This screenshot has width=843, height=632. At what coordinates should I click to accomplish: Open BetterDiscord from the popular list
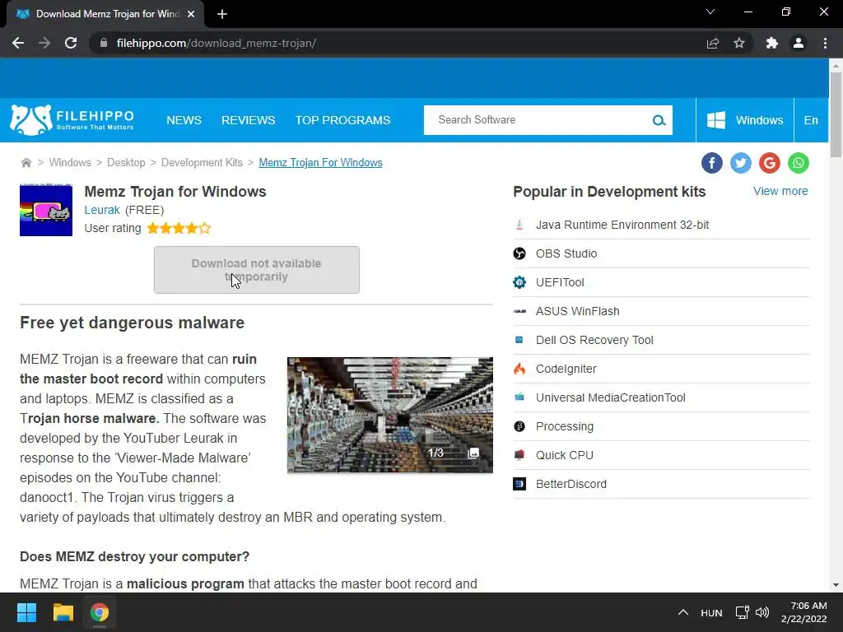click(571, 484)
